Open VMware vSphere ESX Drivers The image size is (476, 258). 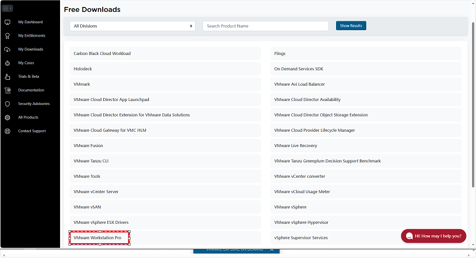pos(165,222)
